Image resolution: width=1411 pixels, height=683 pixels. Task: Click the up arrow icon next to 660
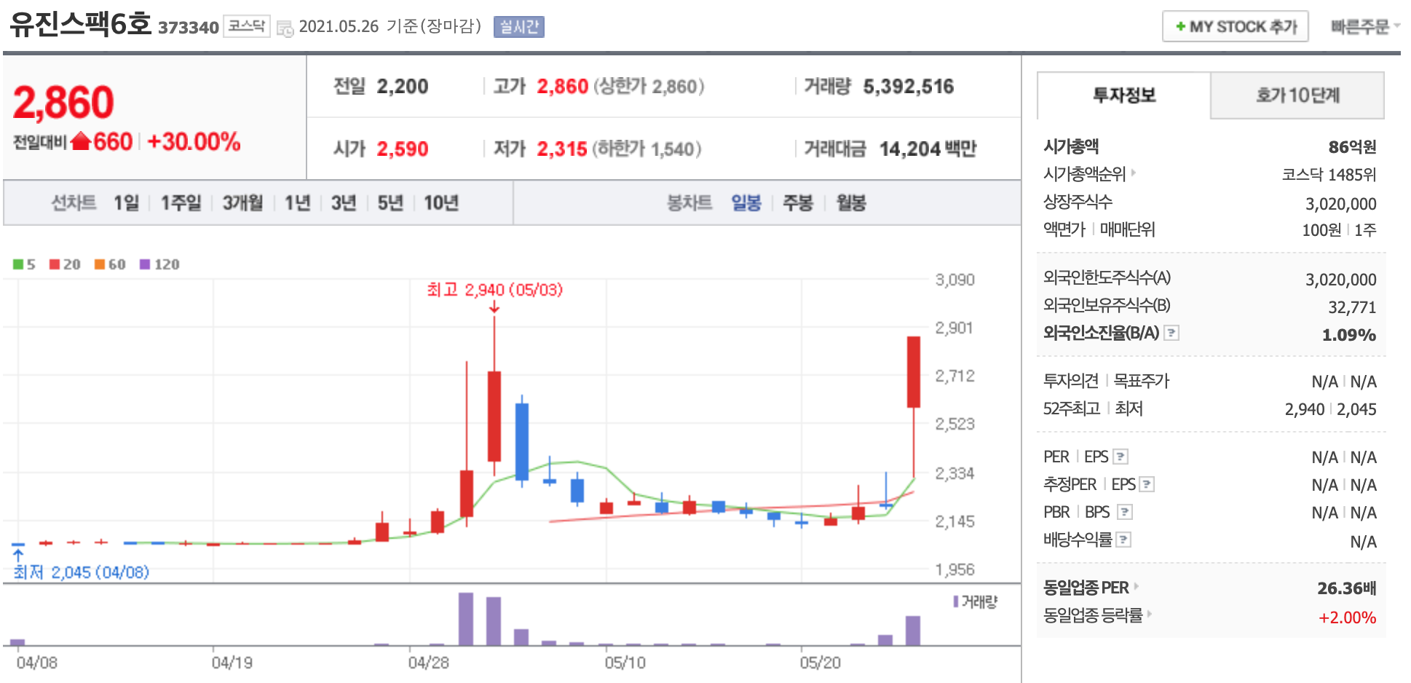pyautogui.click(x=81, y=141)
